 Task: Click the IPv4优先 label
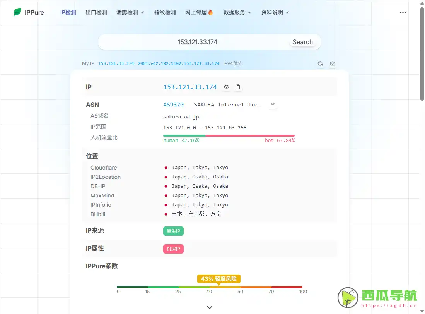[x=233, y=63]
